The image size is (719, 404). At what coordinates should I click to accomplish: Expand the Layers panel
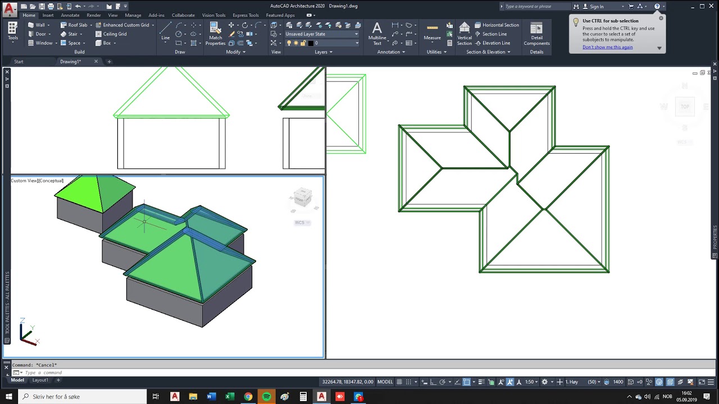[x=324, y=52]
